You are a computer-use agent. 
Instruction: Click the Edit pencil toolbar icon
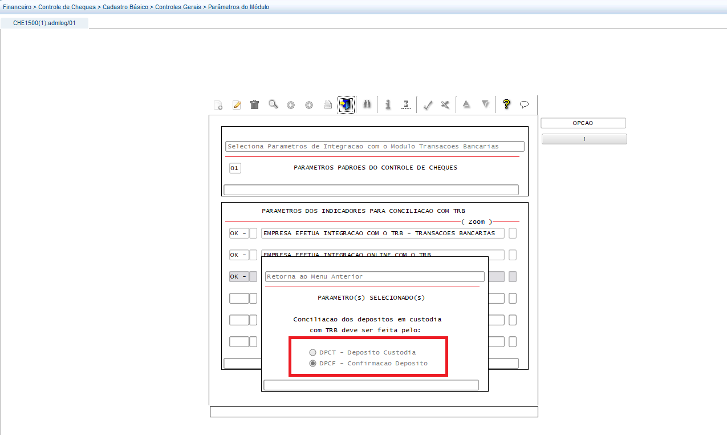pos(237,105)
